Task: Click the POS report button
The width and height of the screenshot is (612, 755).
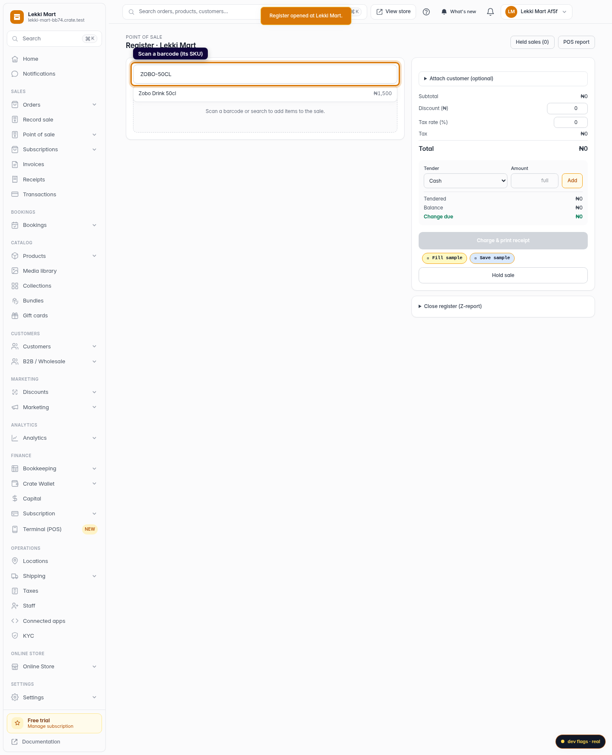Action: 576,42
